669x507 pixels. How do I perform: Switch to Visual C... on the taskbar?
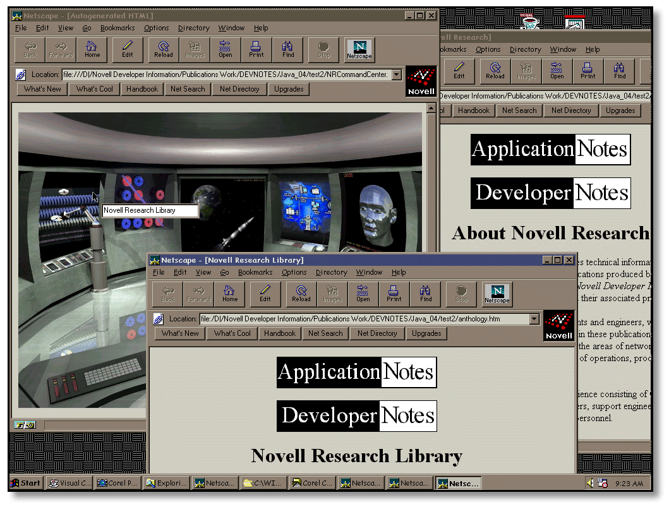click(69, 483)
